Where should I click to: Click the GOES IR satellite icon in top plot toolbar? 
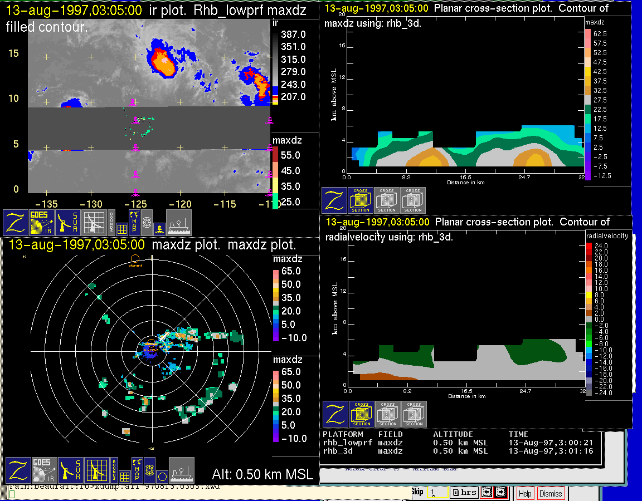[x=42, y=222]
